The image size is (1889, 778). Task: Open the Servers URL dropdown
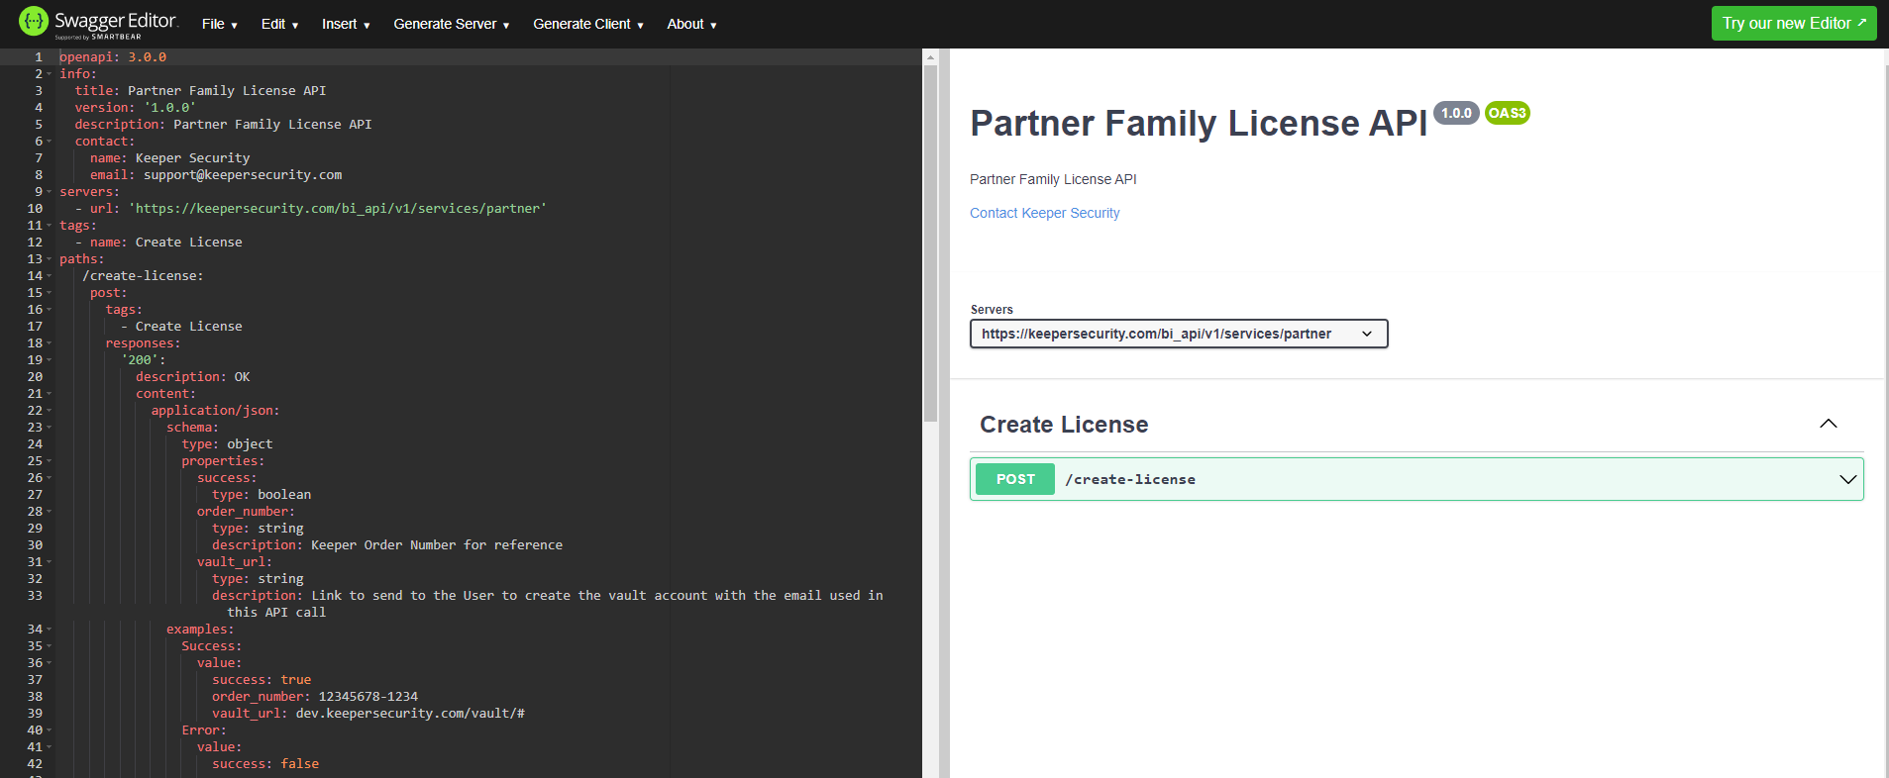point(1178,334)
